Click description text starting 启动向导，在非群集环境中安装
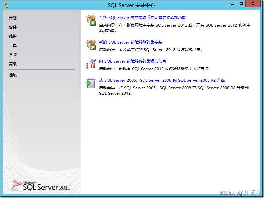 point(175,28)
